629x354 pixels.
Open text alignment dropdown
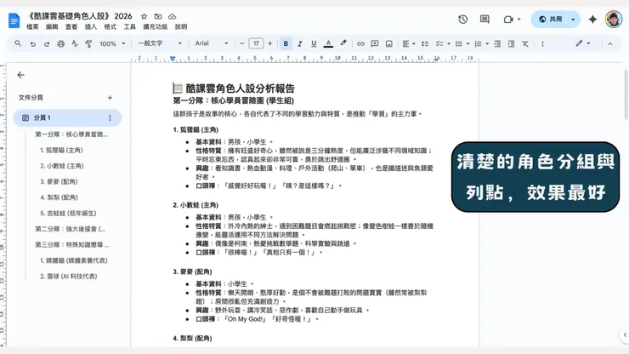(409, 43)
